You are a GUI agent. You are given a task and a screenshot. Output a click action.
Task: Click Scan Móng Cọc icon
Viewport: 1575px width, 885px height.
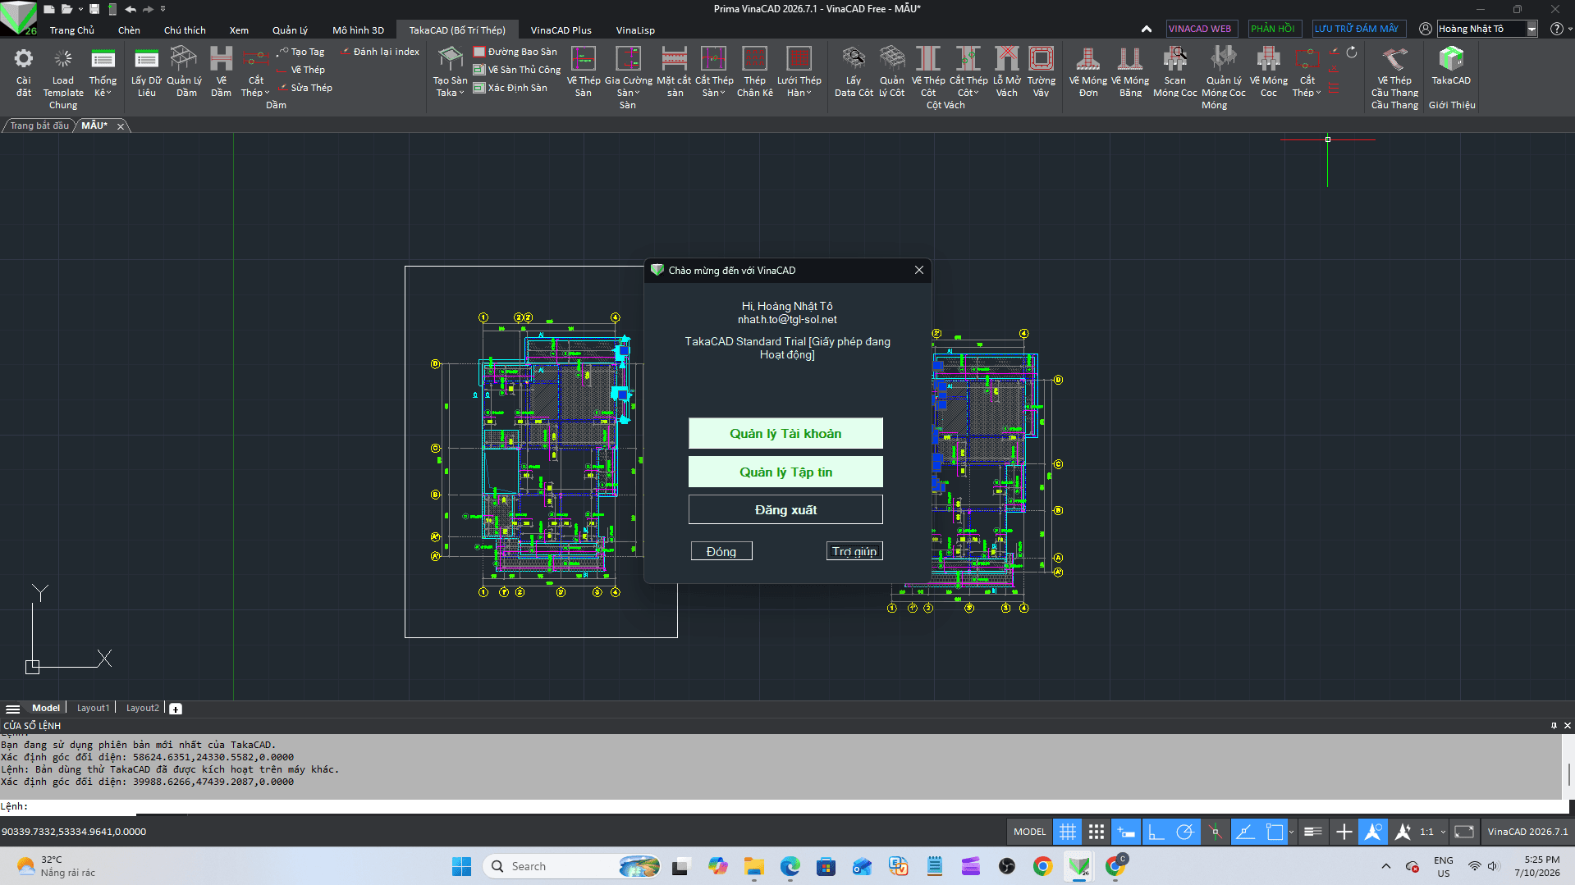(x=1175, y=72)
